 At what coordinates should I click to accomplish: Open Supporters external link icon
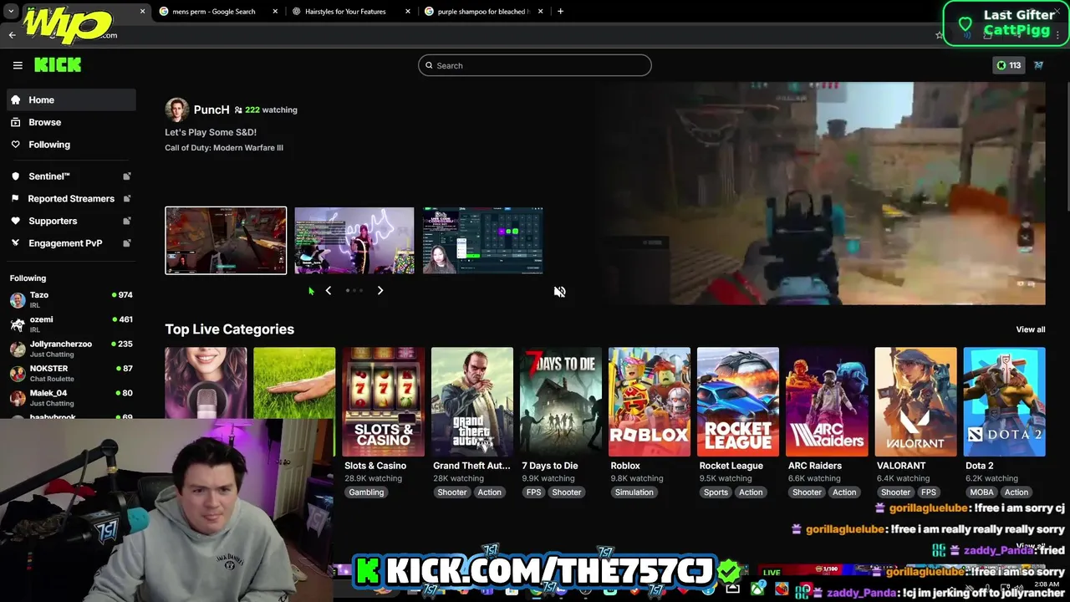coord(127,221)
